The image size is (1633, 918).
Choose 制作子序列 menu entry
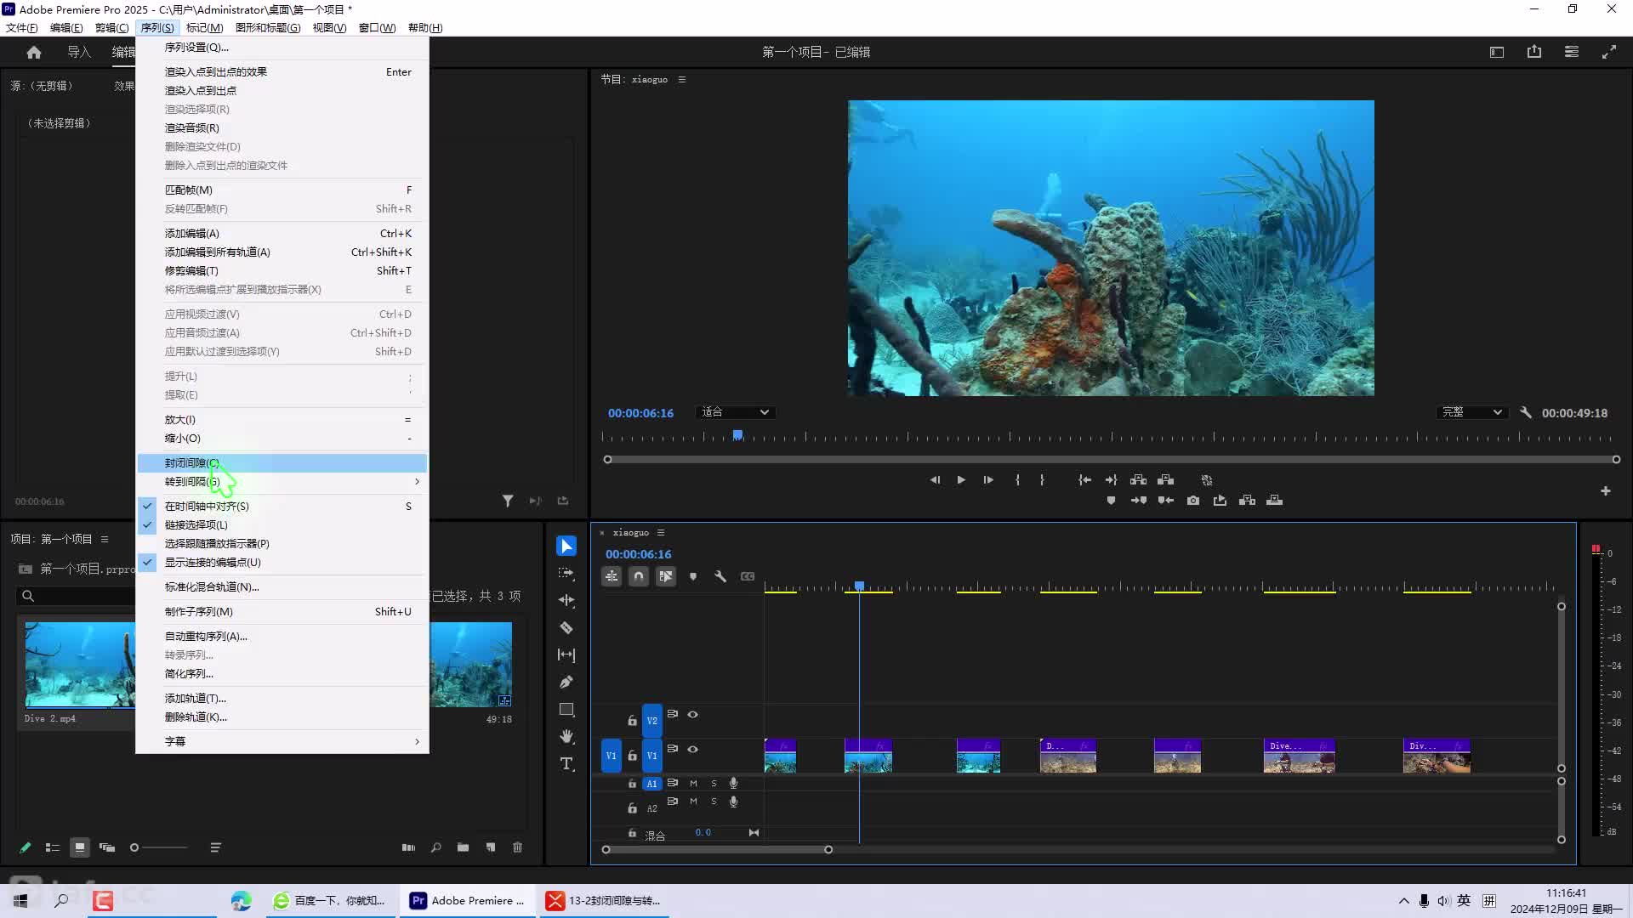tap(282, 612)
